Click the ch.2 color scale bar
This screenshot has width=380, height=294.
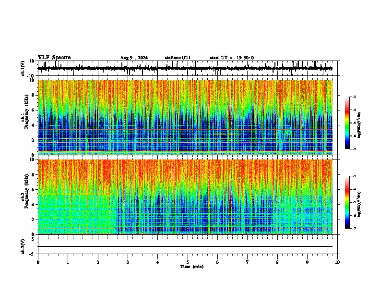pos(347,202)
